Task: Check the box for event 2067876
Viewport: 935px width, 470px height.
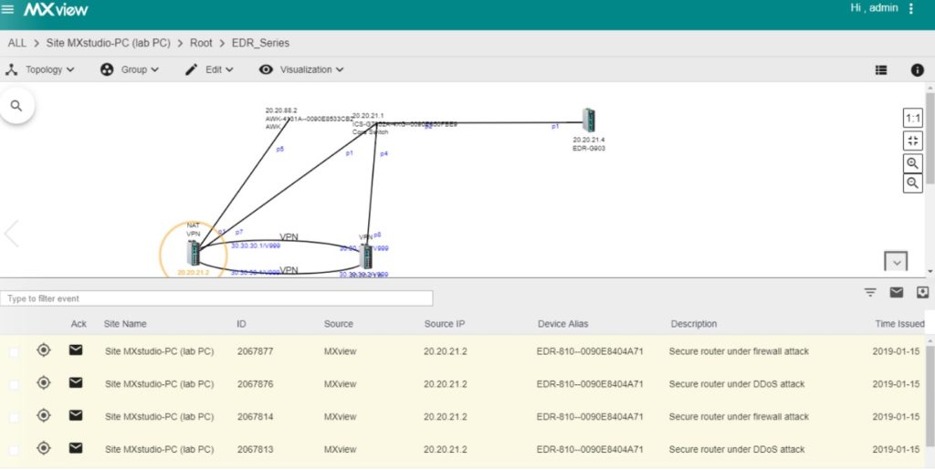Action: (14, 384)
